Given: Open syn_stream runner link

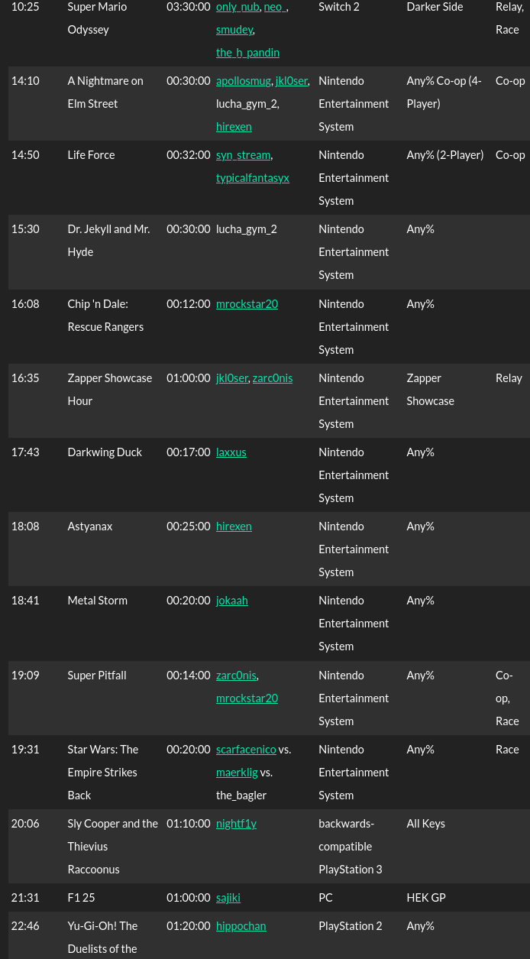Looking at the screenshot, I should click(x=243, y=155).
